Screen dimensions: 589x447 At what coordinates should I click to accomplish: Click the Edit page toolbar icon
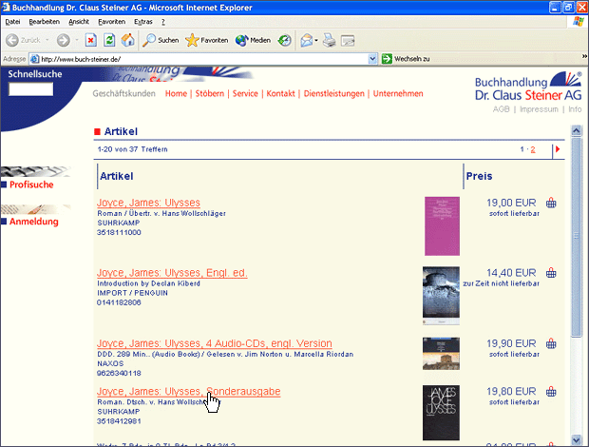tap(348, 40)
